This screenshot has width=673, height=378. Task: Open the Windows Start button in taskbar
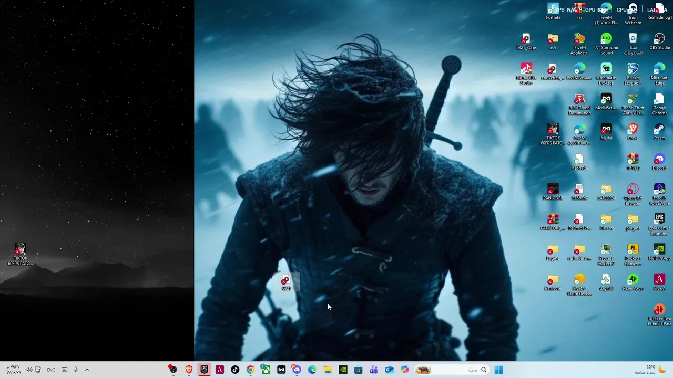click(498, 370)
